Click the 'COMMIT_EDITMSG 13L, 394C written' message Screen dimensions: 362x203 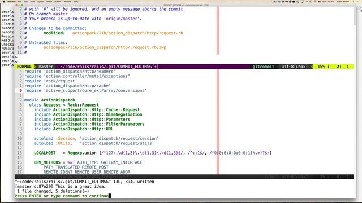point(84,182)
